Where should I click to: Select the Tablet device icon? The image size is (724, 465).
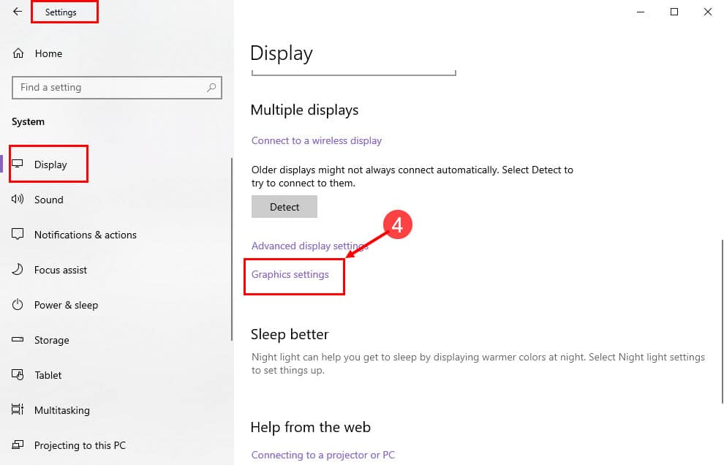[x=18, y=375]
